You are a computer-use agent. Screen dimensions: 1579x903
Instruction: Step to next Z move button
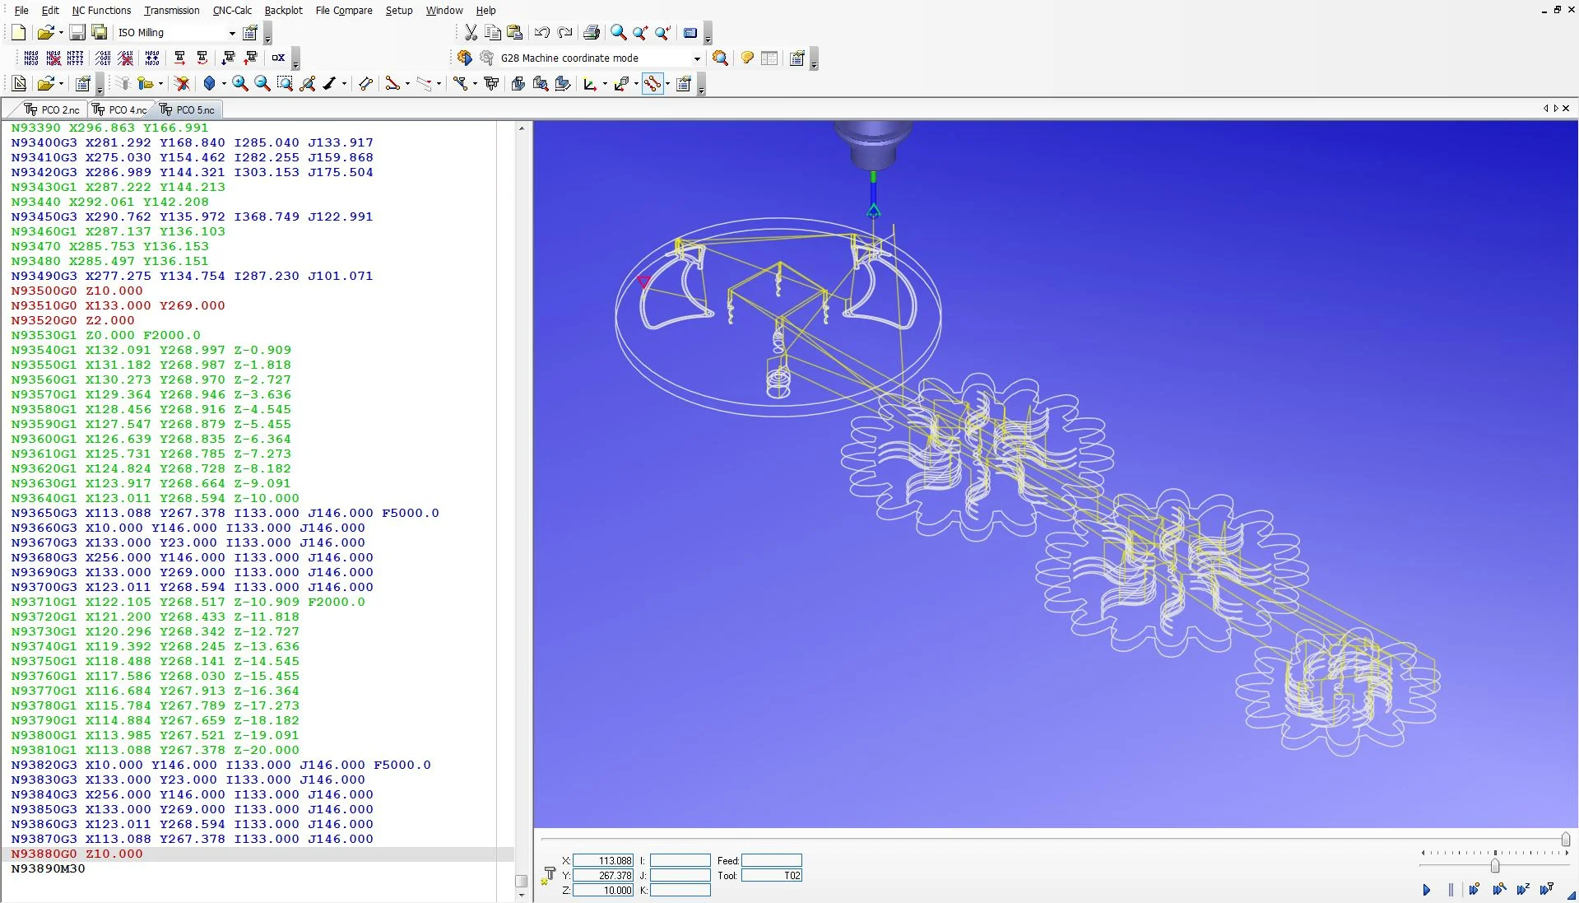[x=1523, y=890]
